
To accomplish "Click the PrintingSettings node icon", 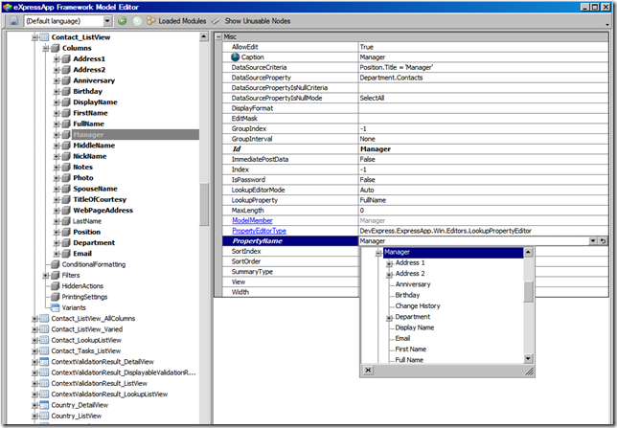I will coord(56,297).
